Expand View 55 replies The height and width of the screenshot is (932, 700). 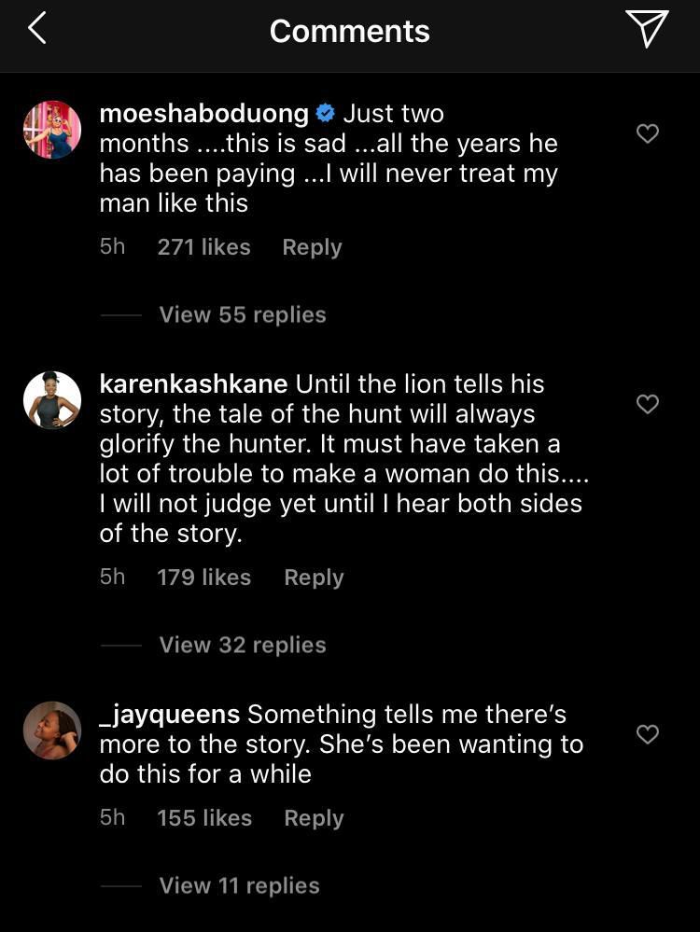coord(243,314)
